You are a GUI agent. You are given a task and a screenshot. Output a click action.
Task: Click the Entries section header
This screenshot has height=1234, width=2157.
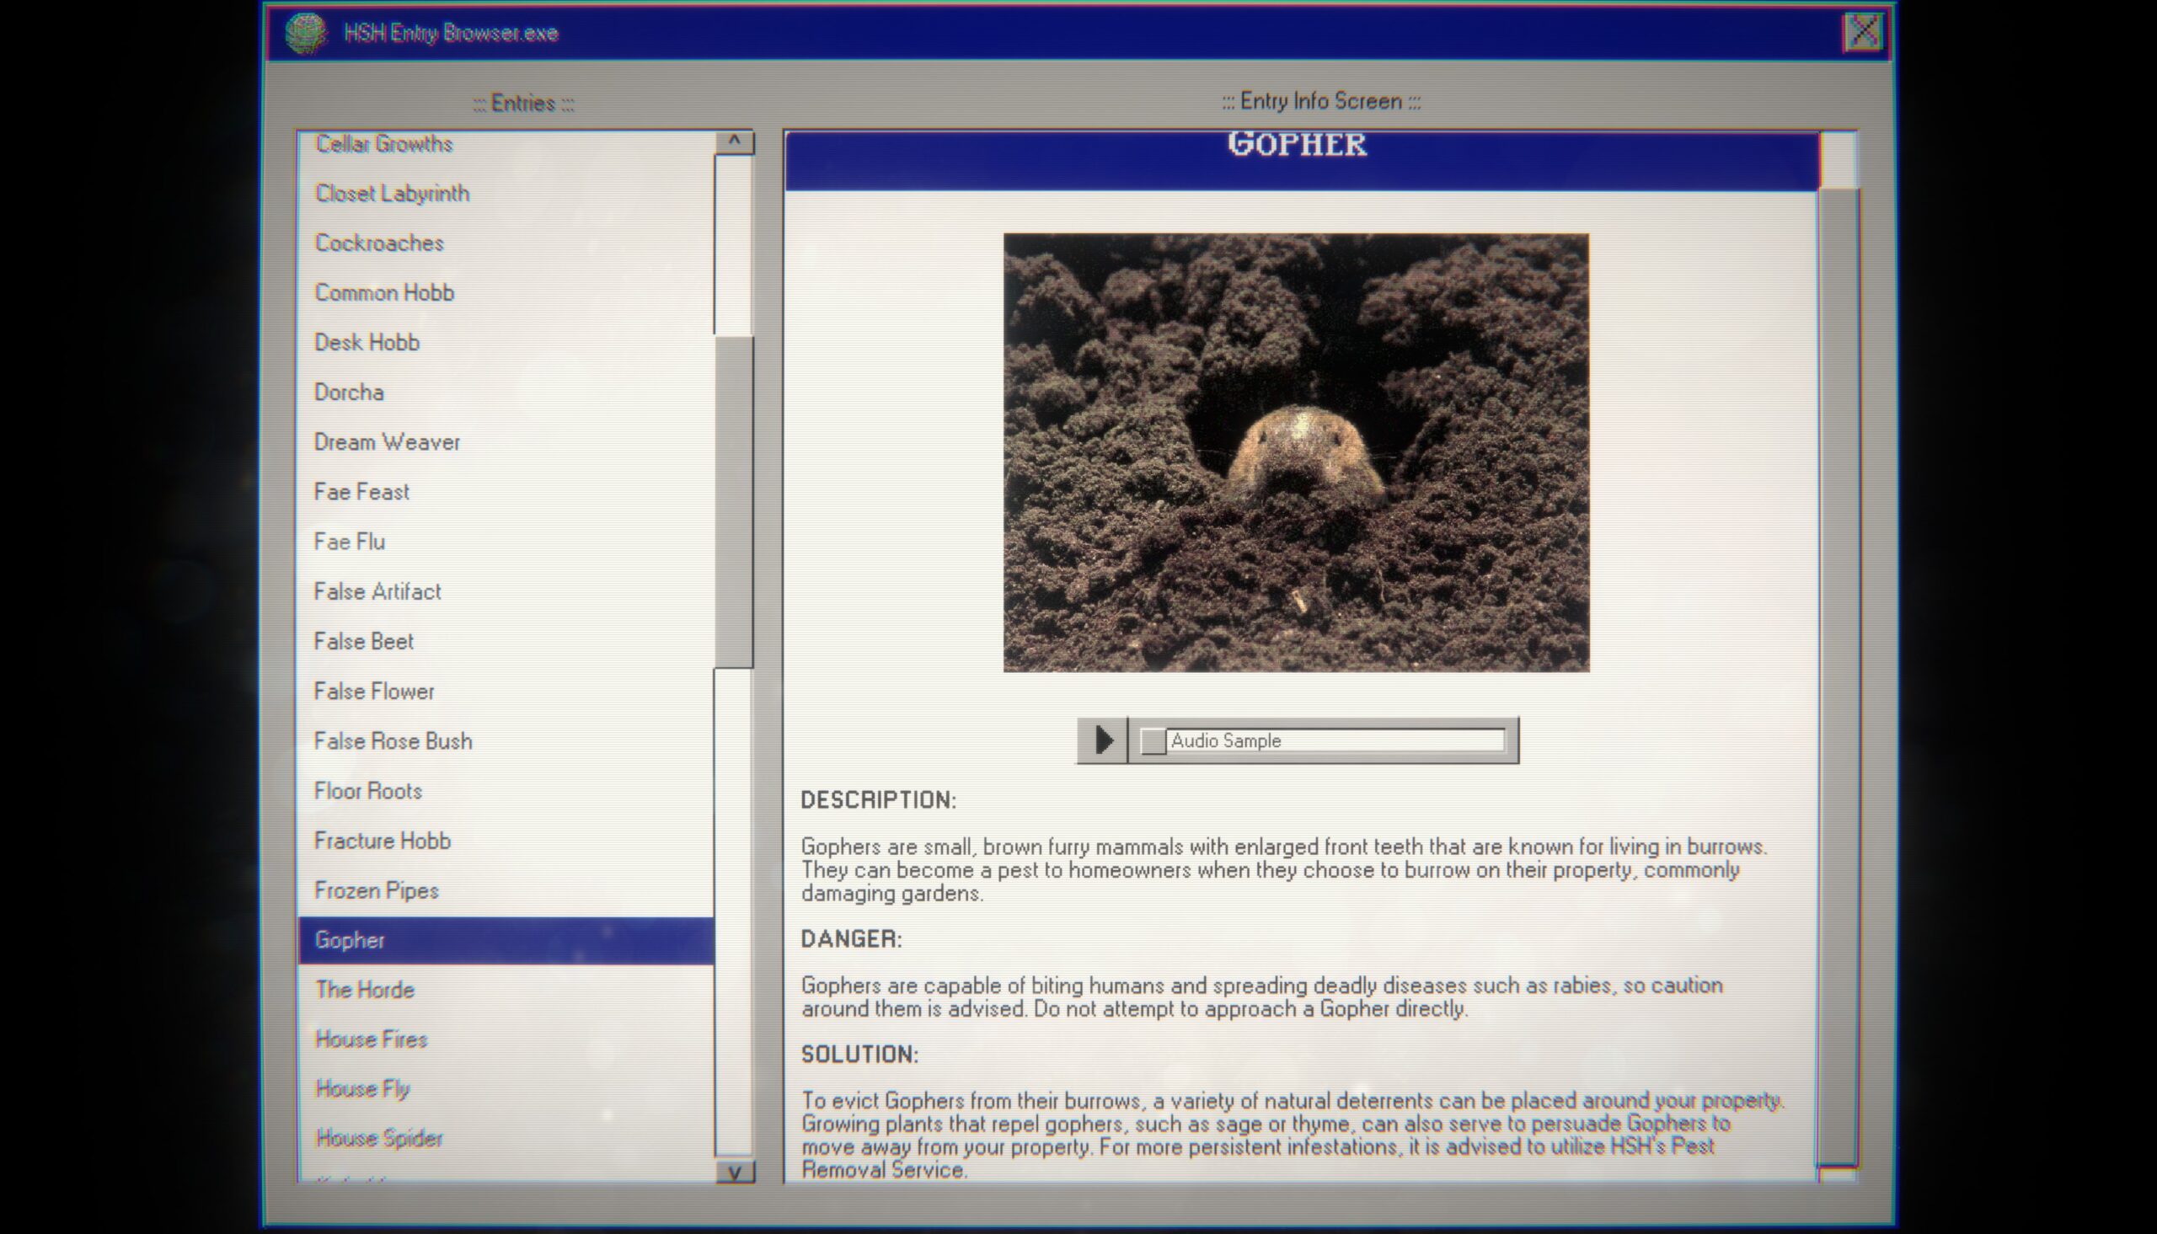[x=522, y=101]
